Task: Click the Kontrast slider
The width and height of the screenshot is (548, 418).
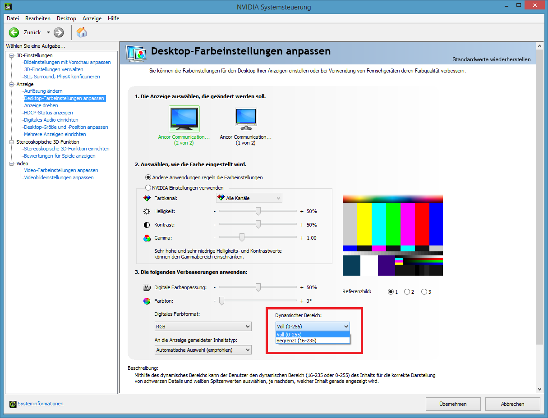Action: coord(258,224)
